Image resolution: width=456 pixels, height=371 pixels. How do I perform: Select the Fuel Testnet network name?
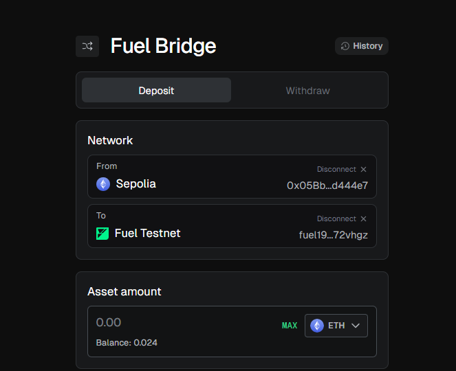click(x=147, y=234)
